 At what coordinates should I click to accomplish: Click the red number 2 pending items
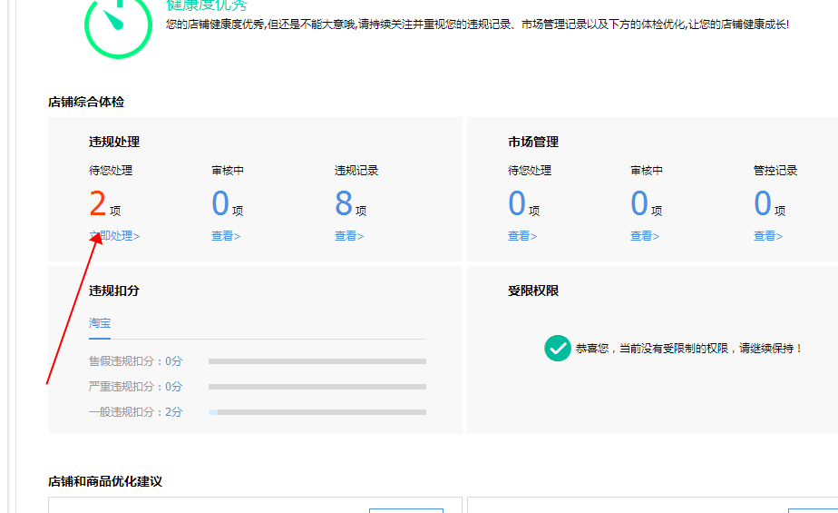coord(98,204)
